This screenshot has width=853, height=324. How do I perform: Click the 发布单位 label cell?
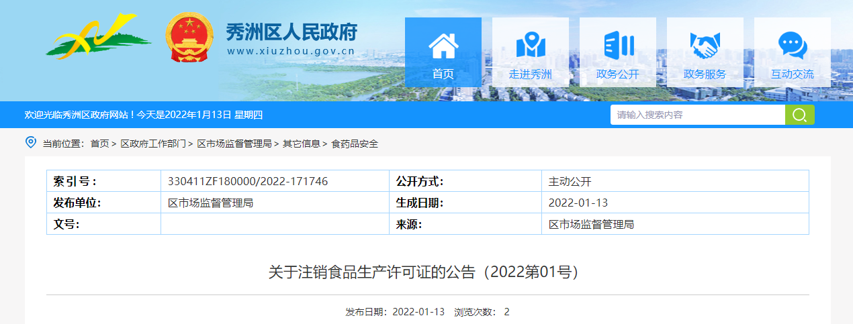tap(103, 203)
